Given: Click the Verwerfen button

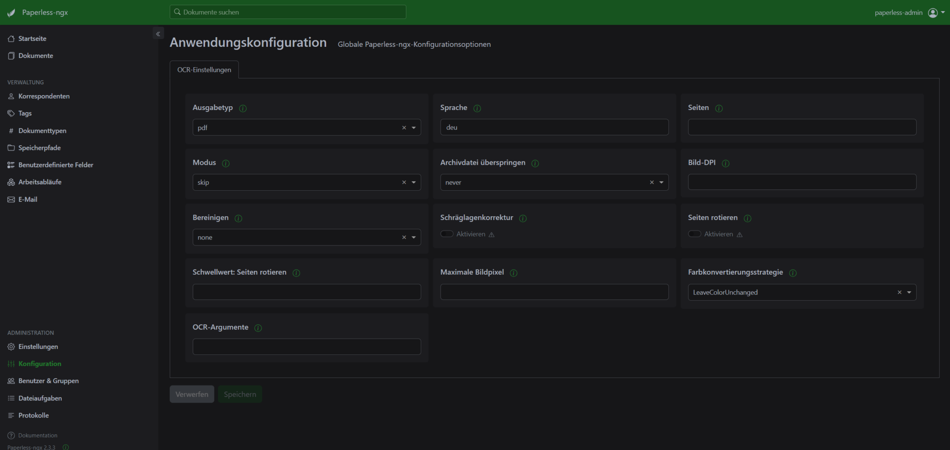Looking at the screenshot, I should pos(192,394).
